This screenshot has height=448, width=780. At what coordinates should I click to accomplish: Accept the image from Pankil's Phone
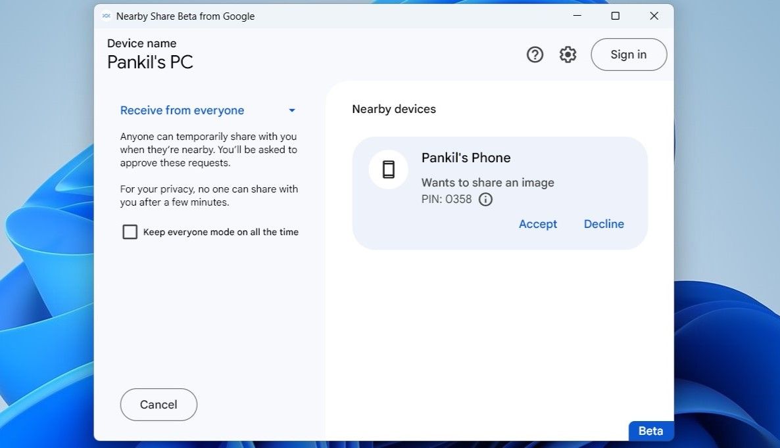[537, 223]
